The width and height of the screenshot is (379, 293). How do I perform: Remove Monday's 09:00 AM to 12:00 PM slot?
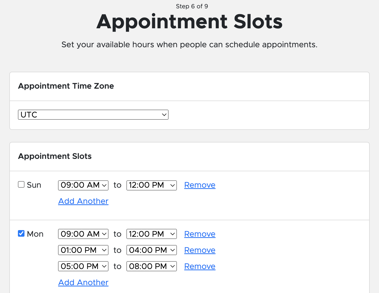click(200, 234)
